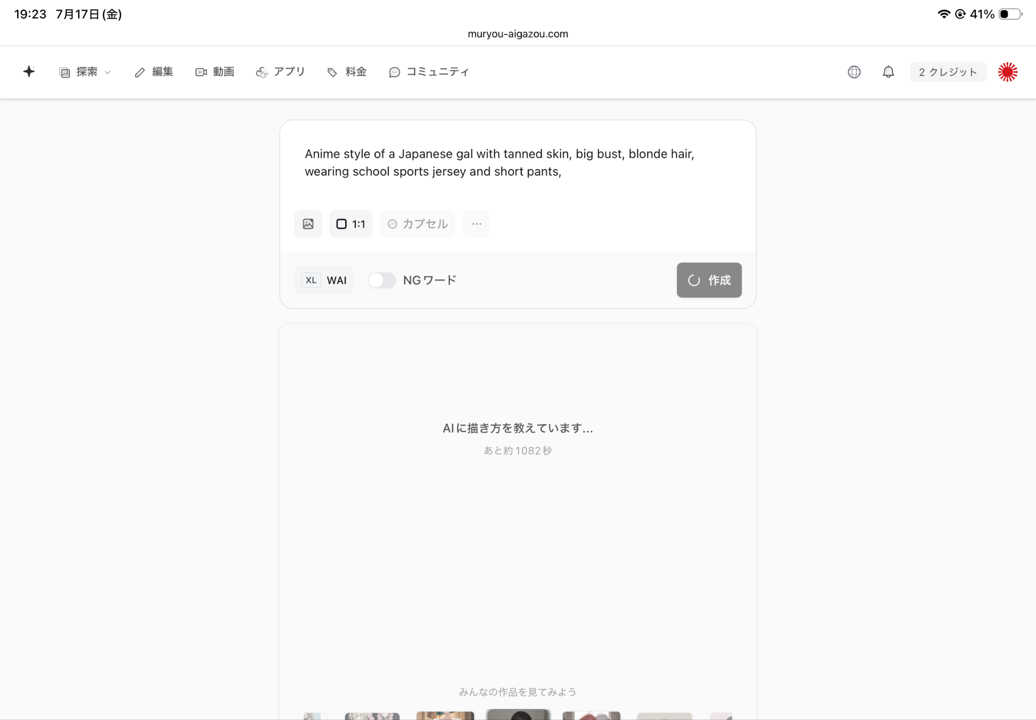Toggle the NGワード switch
Image resolution: width=1036 pixels, height=720 pixels.
[x=381, y=280]
